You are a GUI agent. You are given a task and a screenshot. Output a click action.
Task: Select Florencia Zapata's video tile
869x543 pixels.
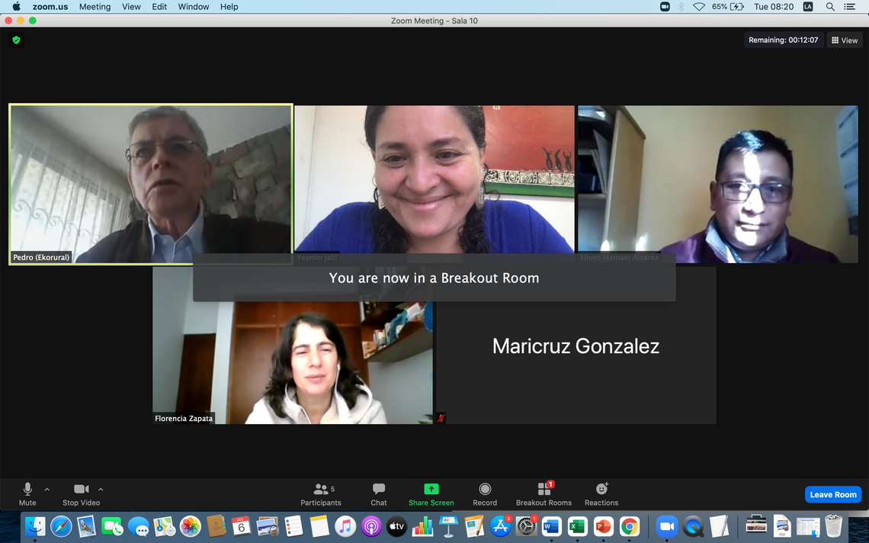coord(293,358)
